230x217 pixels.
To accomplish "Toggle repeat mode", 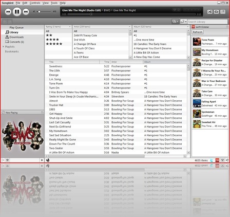I will point(216,12).
